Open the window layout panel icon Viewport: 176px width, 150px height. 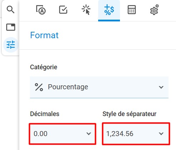11,27
